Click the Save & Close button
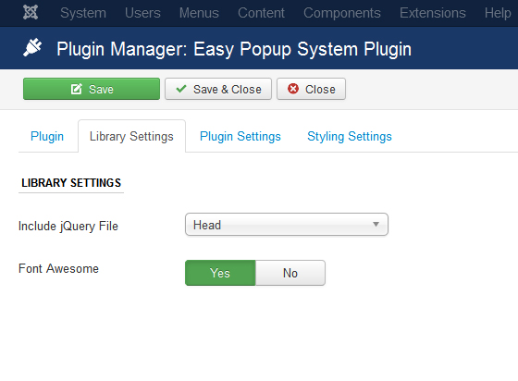The height and width of the screenshot is (381, 518). coord(218,89)
